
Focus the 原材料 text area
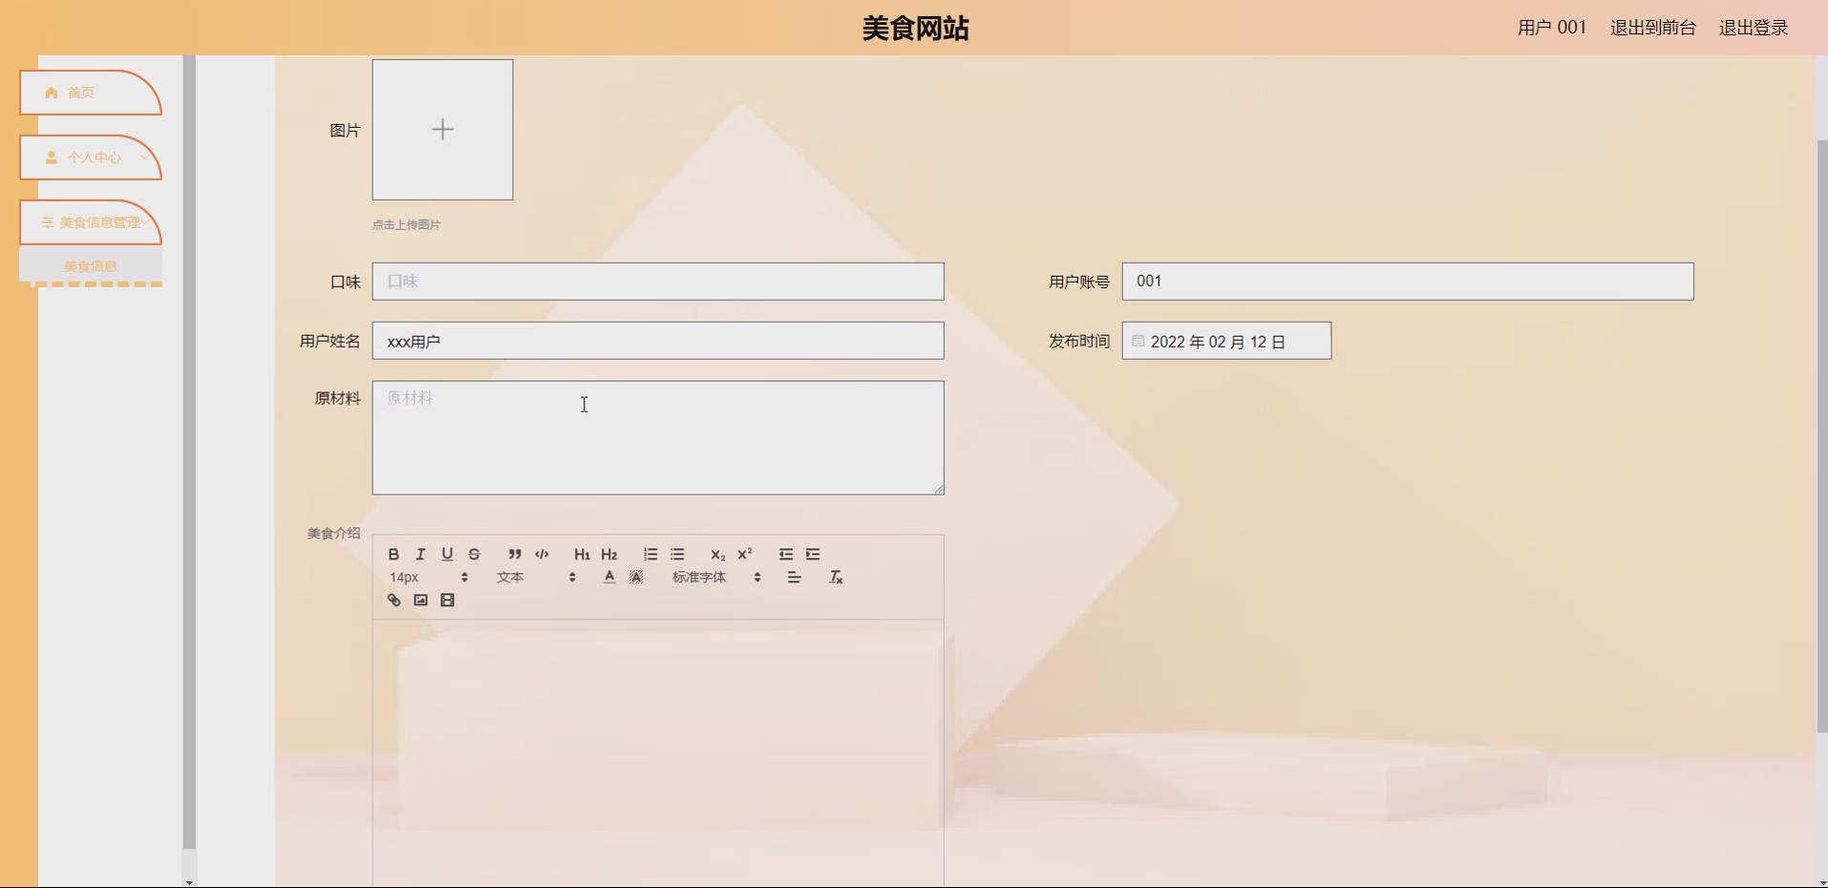(x=658, y=438)
